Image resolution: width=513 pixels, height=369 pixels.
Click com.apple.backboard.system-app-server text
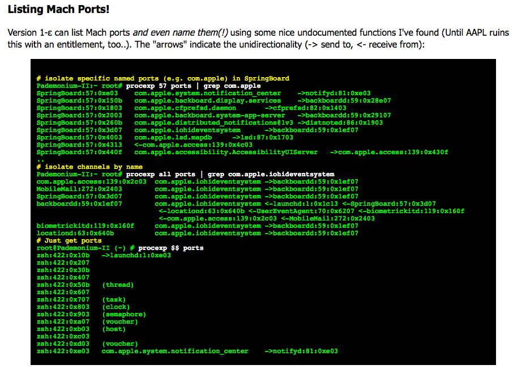210,115
